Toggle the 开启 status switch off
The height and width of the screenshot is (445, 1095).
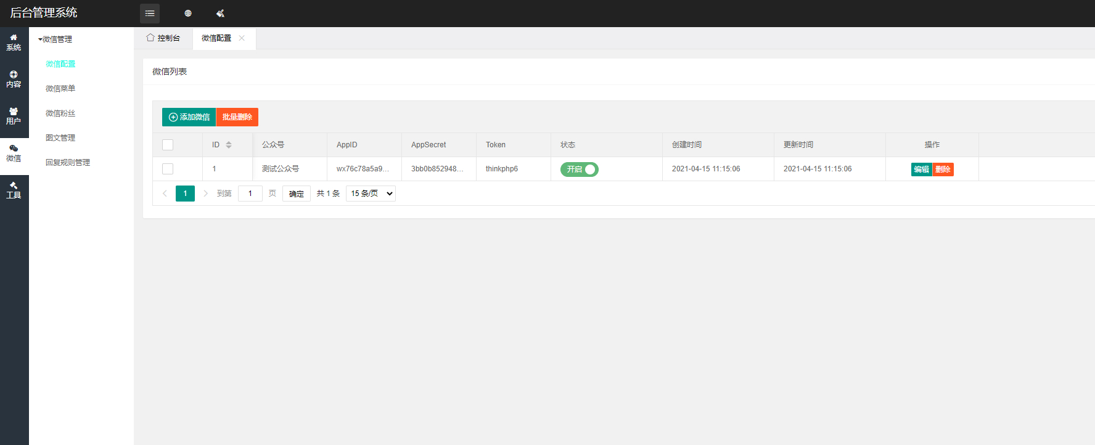tap(579, 169)
